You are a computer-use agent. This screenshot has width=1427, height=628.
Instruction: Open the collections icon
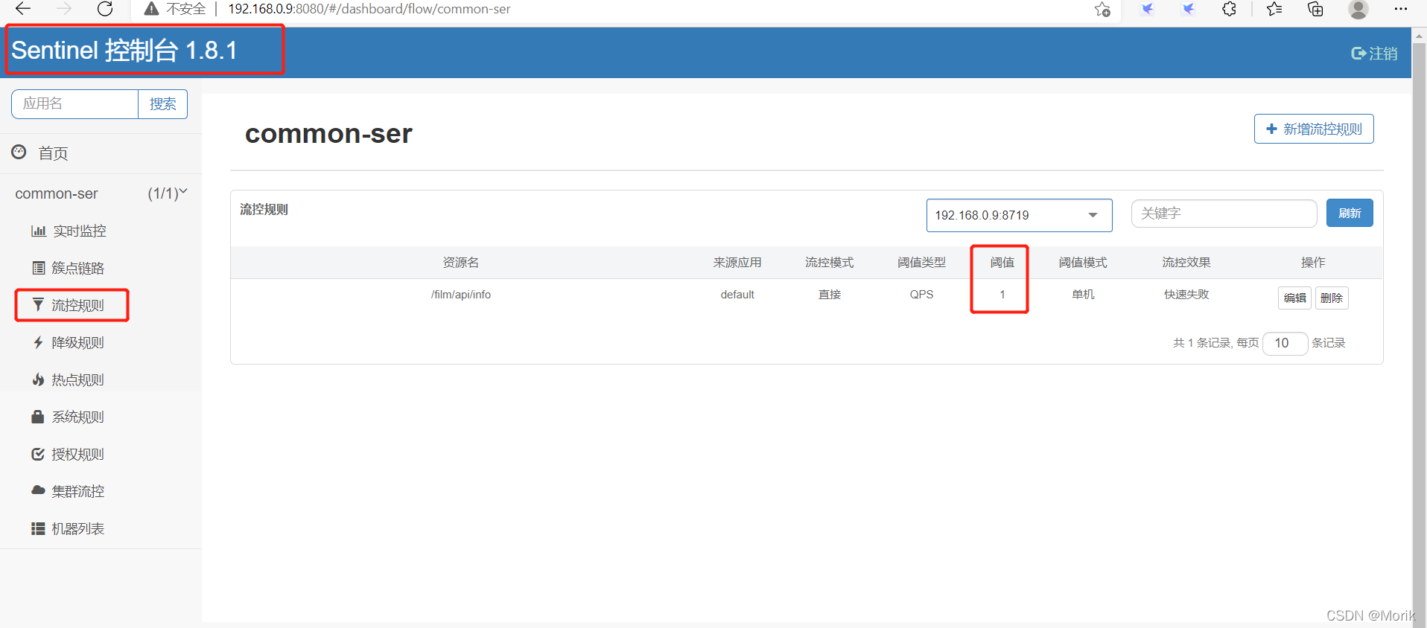point(1315,9)
